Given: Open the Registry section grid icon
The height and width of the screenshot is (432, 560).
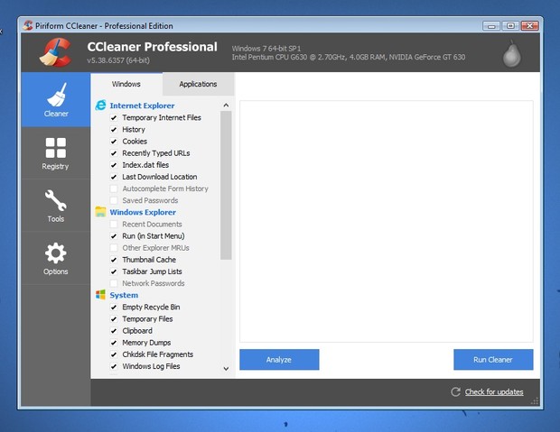Looking at the screenshot, I should tap(56, 148).
